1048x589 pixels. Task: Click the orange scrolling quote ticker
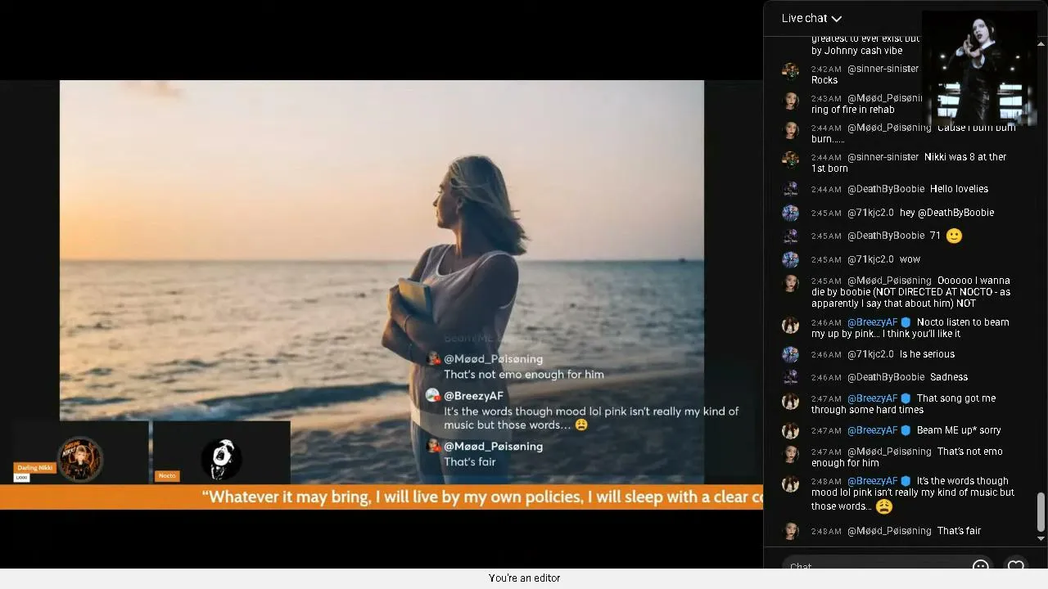coord(382,497)
